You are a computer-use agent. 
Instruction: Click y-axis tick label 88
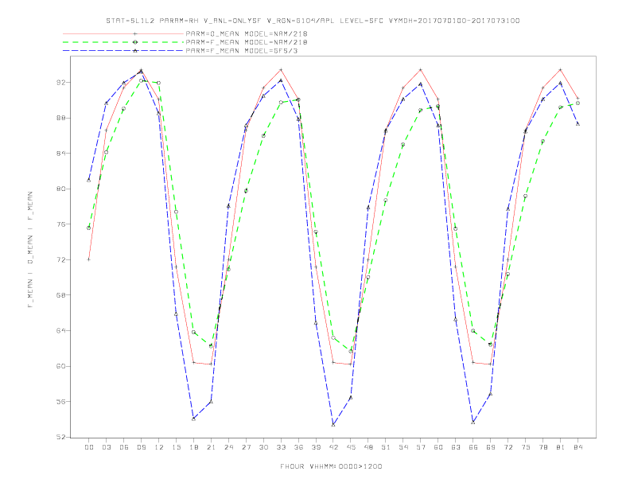pos(60,118)
